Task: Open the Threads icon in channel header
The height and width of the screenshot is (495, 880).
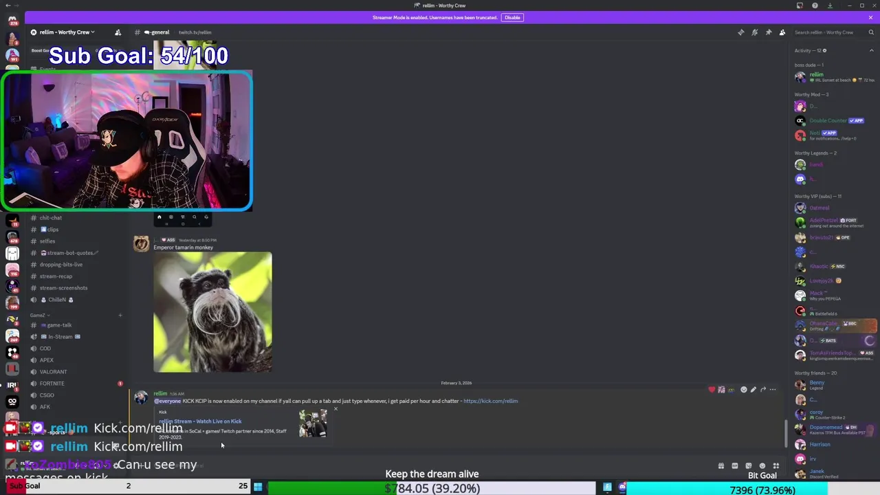Action: [x=740, y=32]
